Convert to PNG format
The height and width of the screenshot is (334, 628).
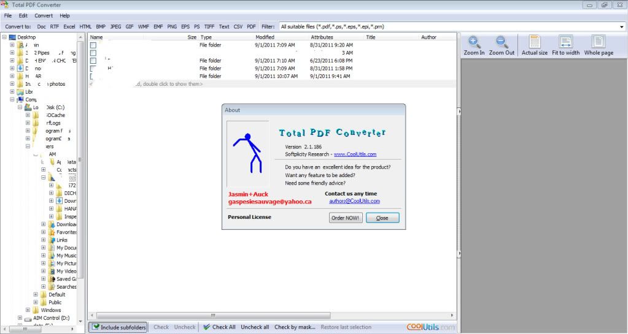tap(172, 27)
